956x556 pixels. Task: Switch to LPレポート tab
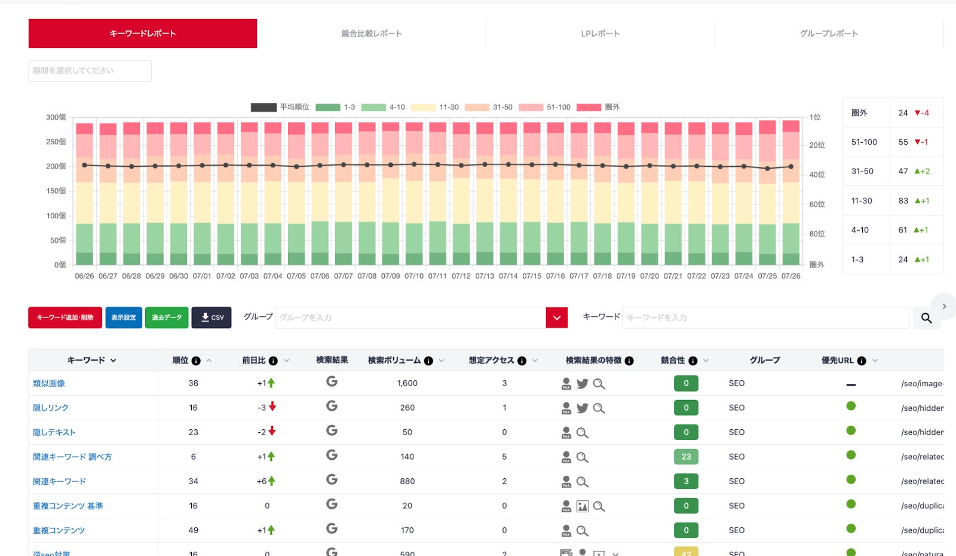tap(600, 33)
